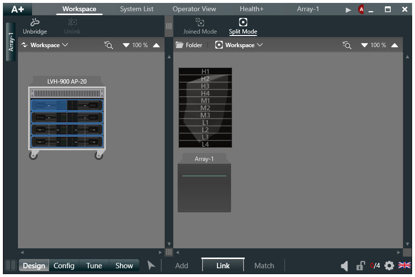This screenshot has height=277, width=415.
Task: Switch to Joined Mode view
Action: (x=200, y=22)
